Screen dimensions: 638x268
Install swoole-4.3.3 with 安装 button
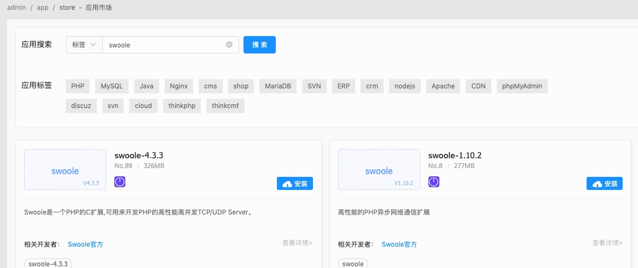(295, 183)
